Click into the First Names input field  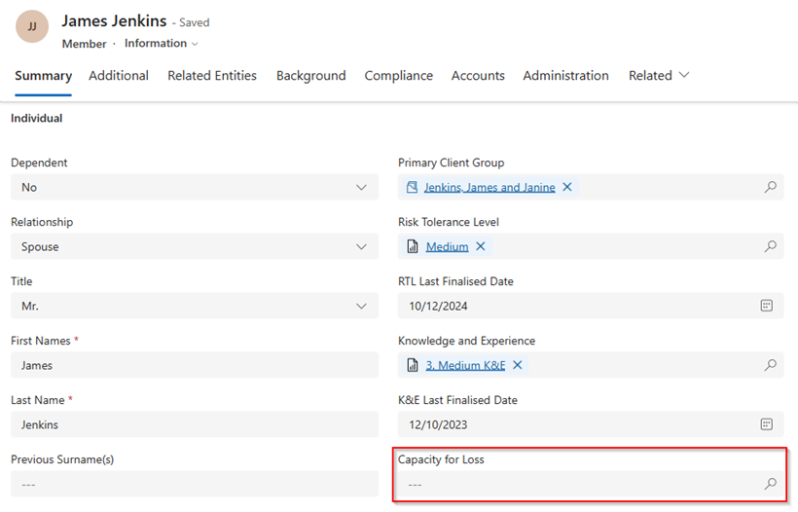[x=195, y=365]
